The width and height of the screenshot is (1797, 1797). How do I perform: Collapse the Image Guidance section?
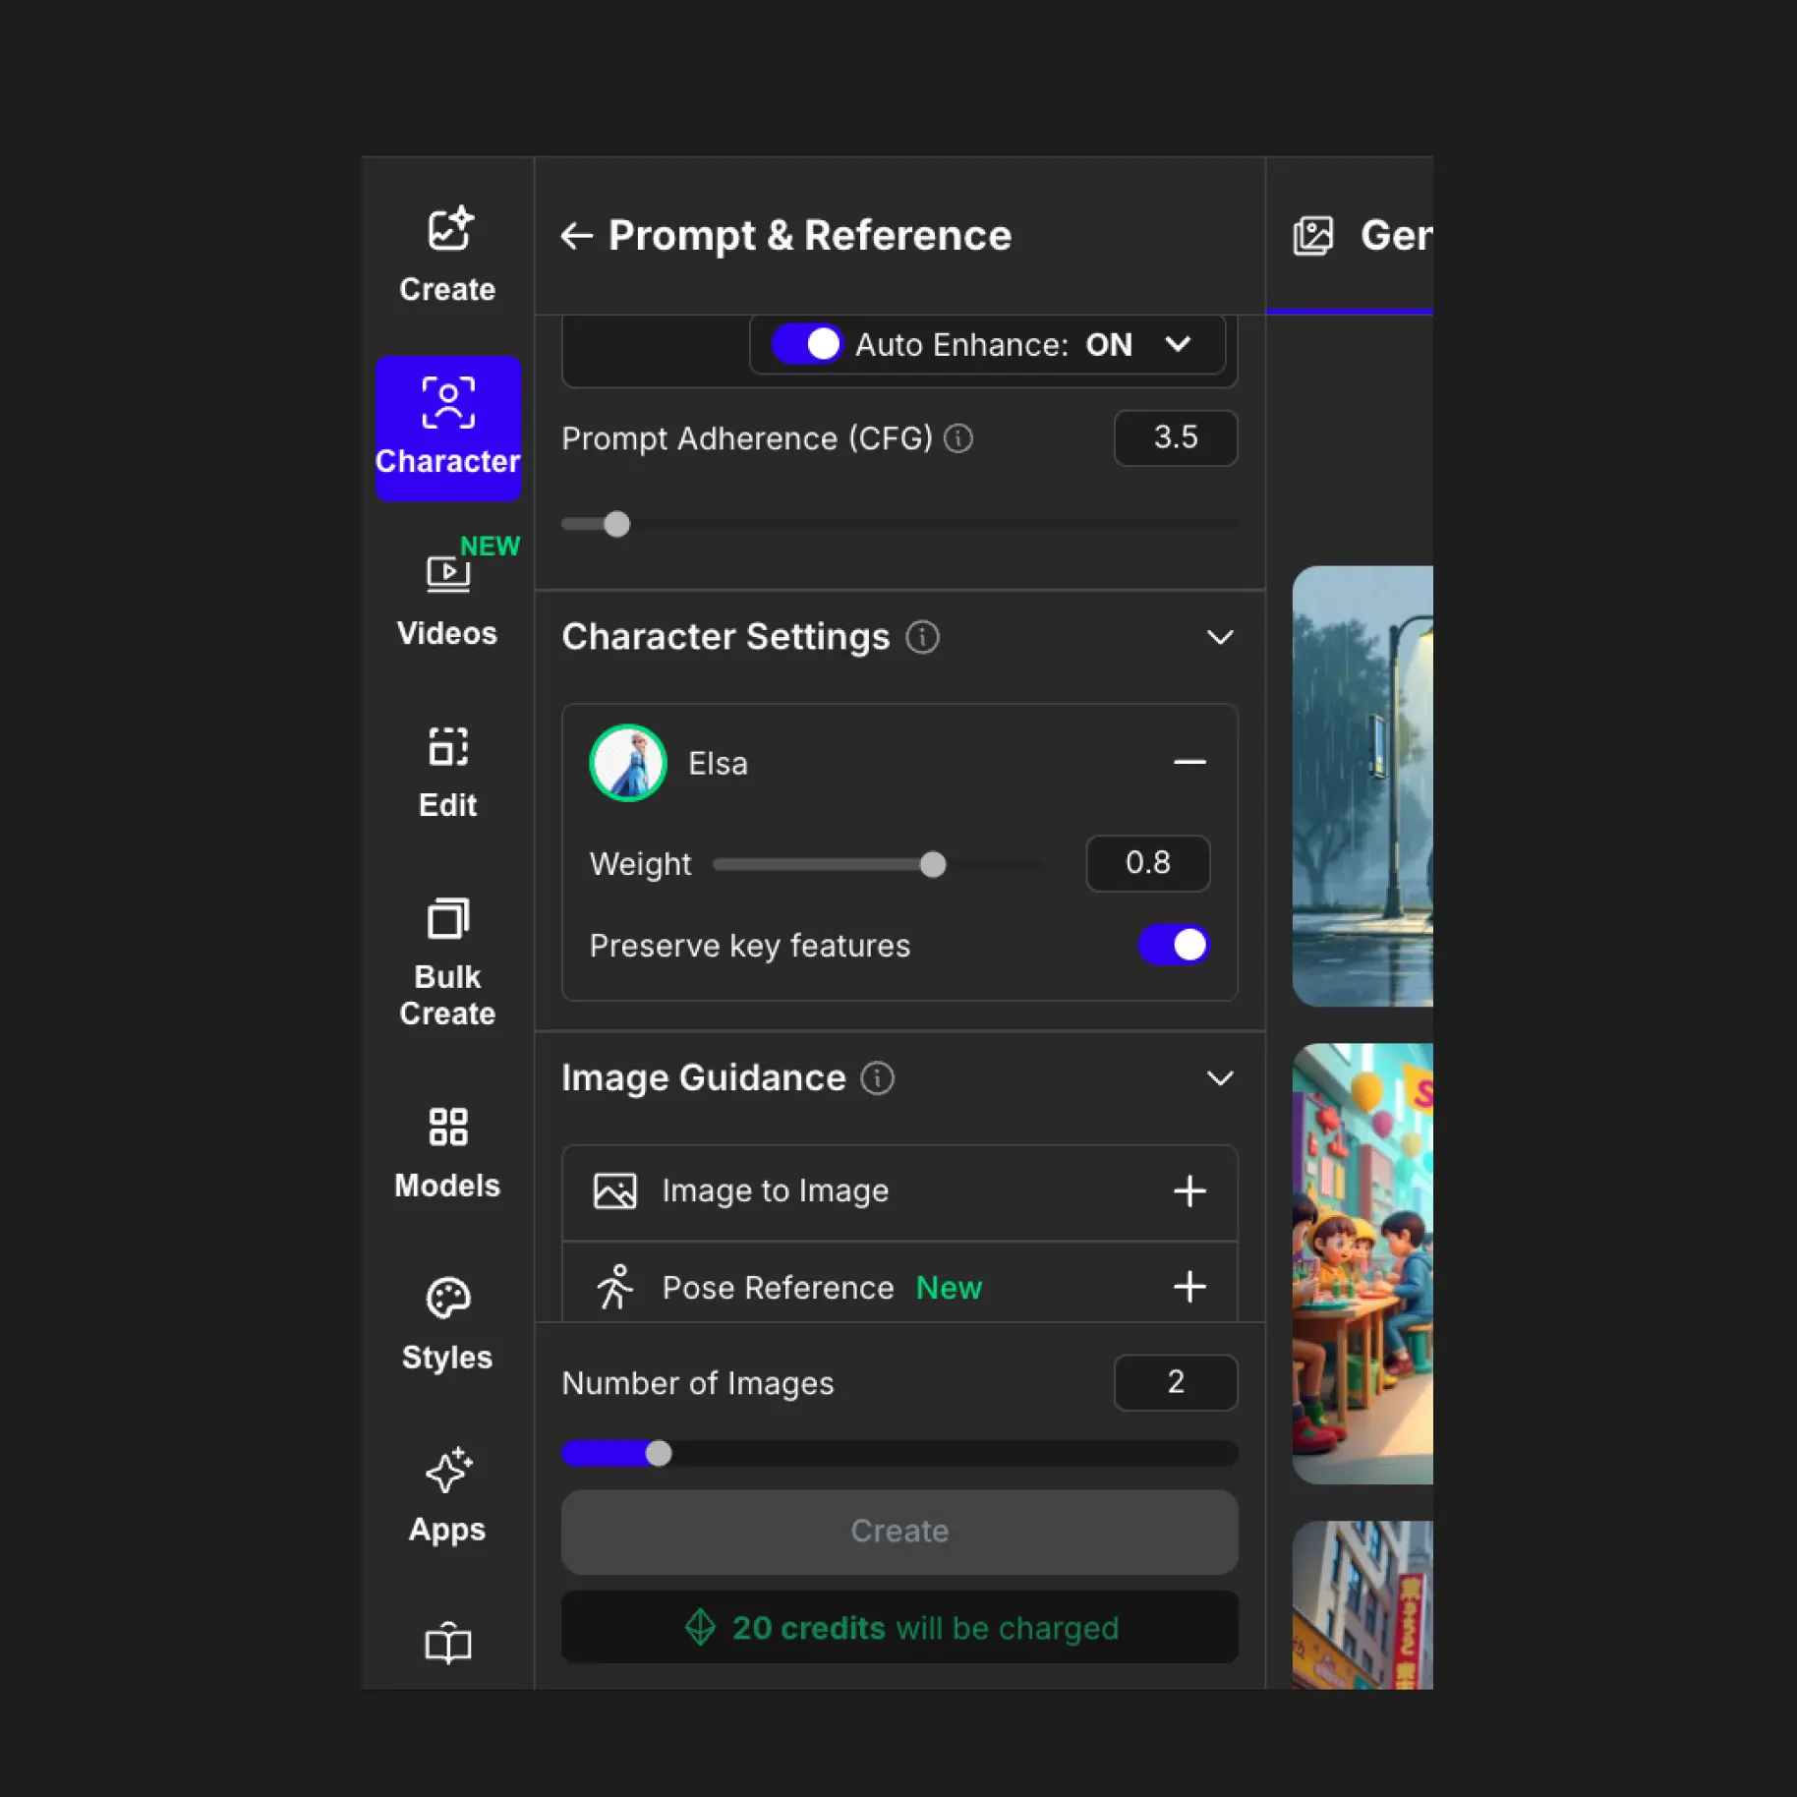click(1220, 1078)
